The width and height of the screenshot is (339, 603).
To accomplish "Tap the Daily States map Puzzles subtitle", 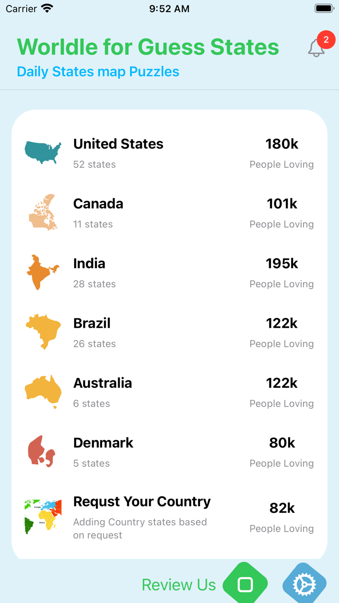I will point(98,72).
